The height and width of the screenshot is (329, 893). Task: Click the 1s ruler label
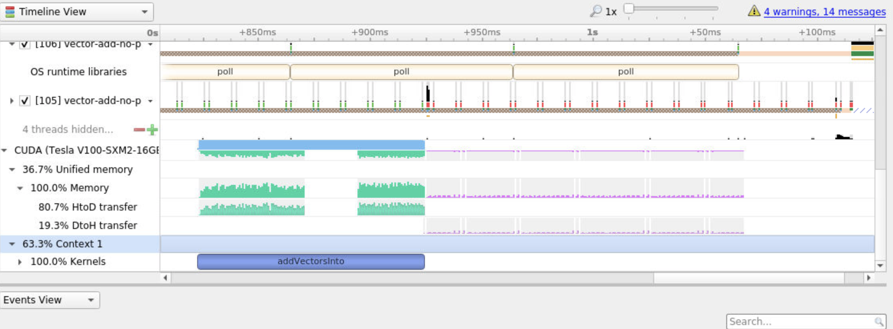pos(592,32)
